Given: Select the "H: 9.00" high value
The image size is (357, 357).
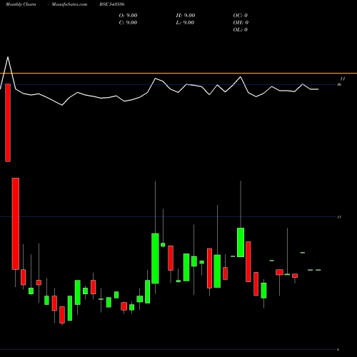Looking at the screenshot, I should [186, 16].
